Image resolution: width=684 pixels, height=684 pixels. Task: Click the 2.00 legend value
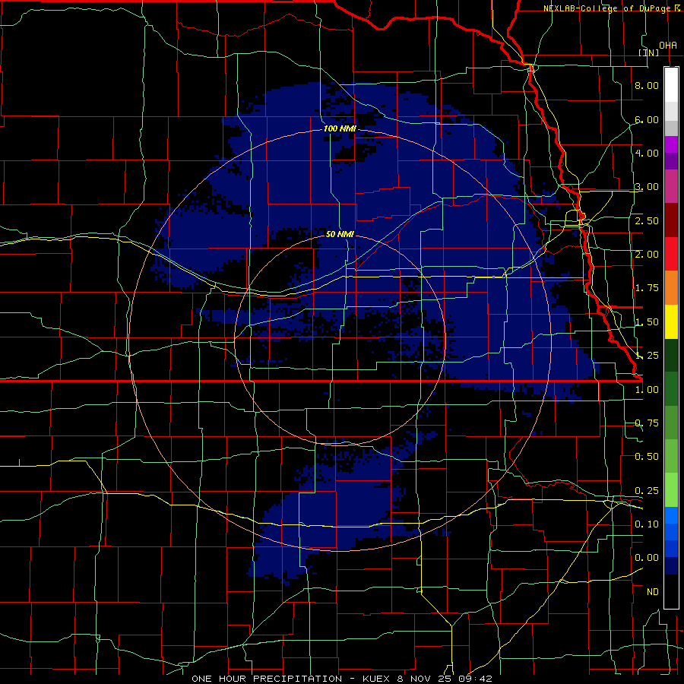click(x=647, y=255)
